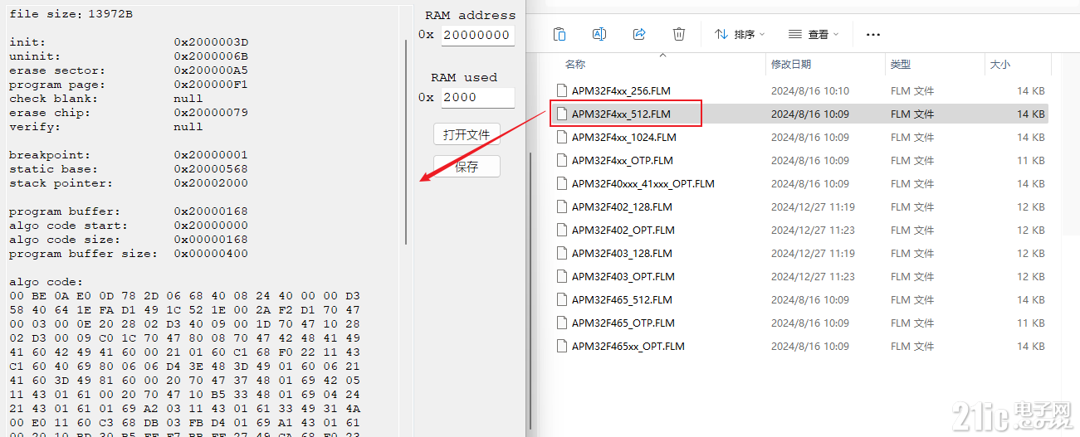Image resolution: width=1080 pixels, height=437 pixels.
Task: Click the algo output panel scrollbar
Action: (x=406, y=141)
